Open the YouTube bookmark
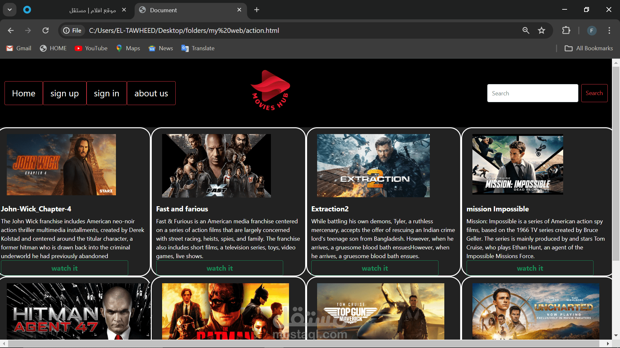620x348 pixels. (x=91, y=48)
